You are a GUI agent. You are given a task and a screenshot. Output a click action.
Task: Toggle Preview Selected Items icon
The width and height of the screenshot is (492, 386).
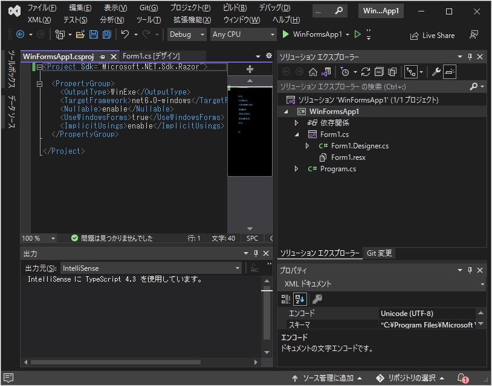click(450, 72)
